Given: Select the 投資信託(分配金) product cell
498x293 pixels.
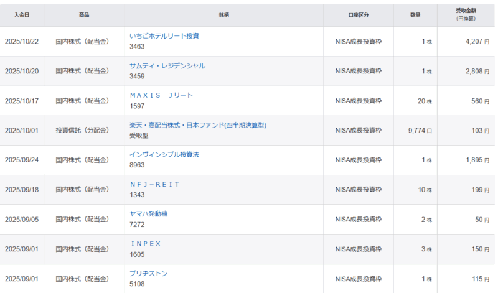Looking at the screenshot, I should (x=82, y=131).
